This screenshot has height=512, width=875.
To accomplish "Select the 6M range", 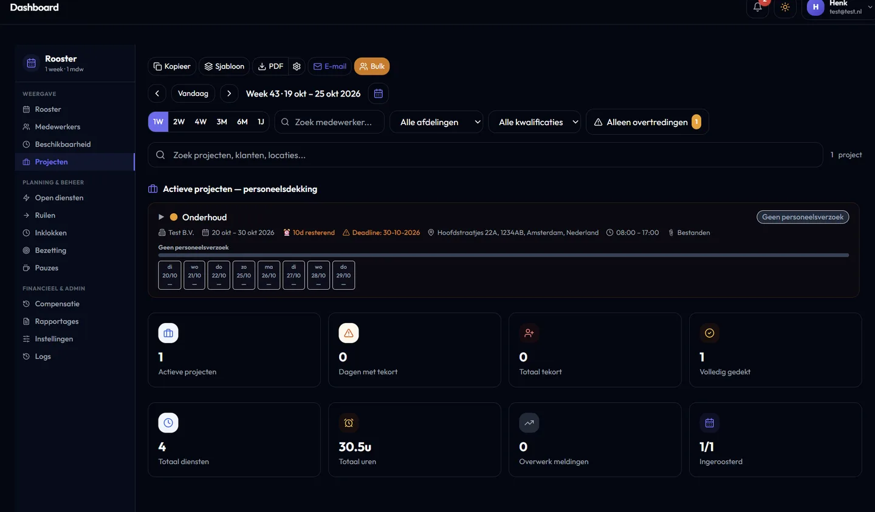I will pos(242,122).
